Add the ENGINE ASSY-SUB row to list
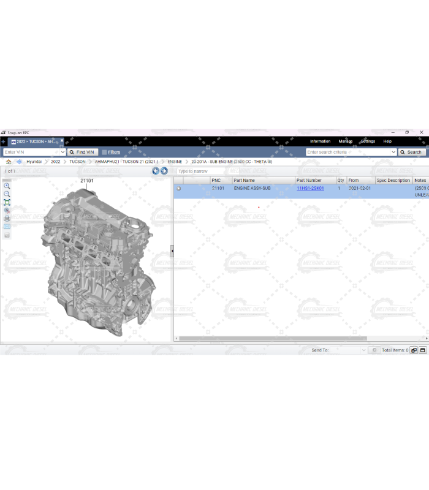429x490 pixels. point(178,189)
